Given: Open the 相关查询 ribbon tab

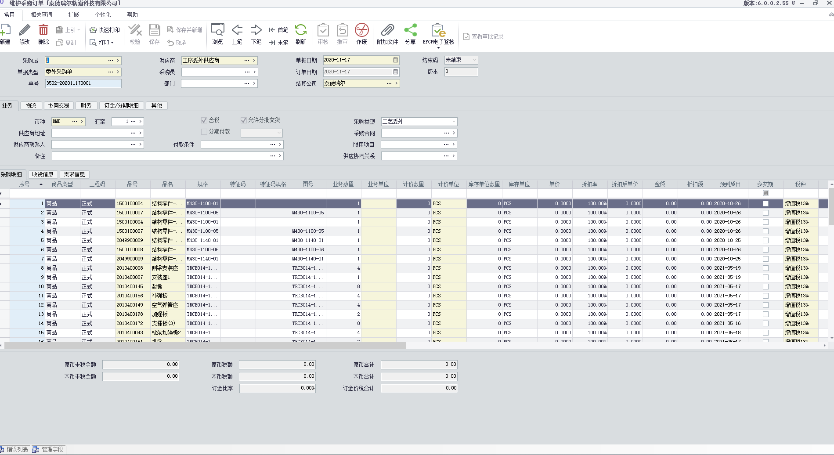Looking at the screenshot, I should [x=42, y=14].
